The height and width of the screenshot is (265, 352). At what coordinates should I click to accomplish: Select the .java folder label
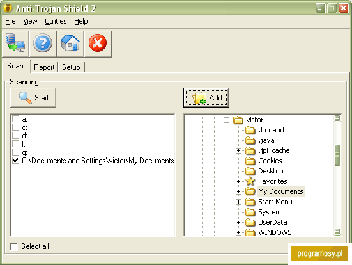coord(266,140)
